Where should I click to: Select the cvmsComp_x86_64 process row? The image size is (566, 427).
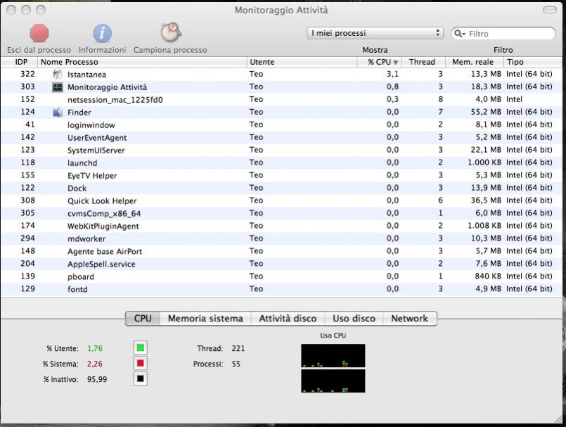[x=281, y=214]
